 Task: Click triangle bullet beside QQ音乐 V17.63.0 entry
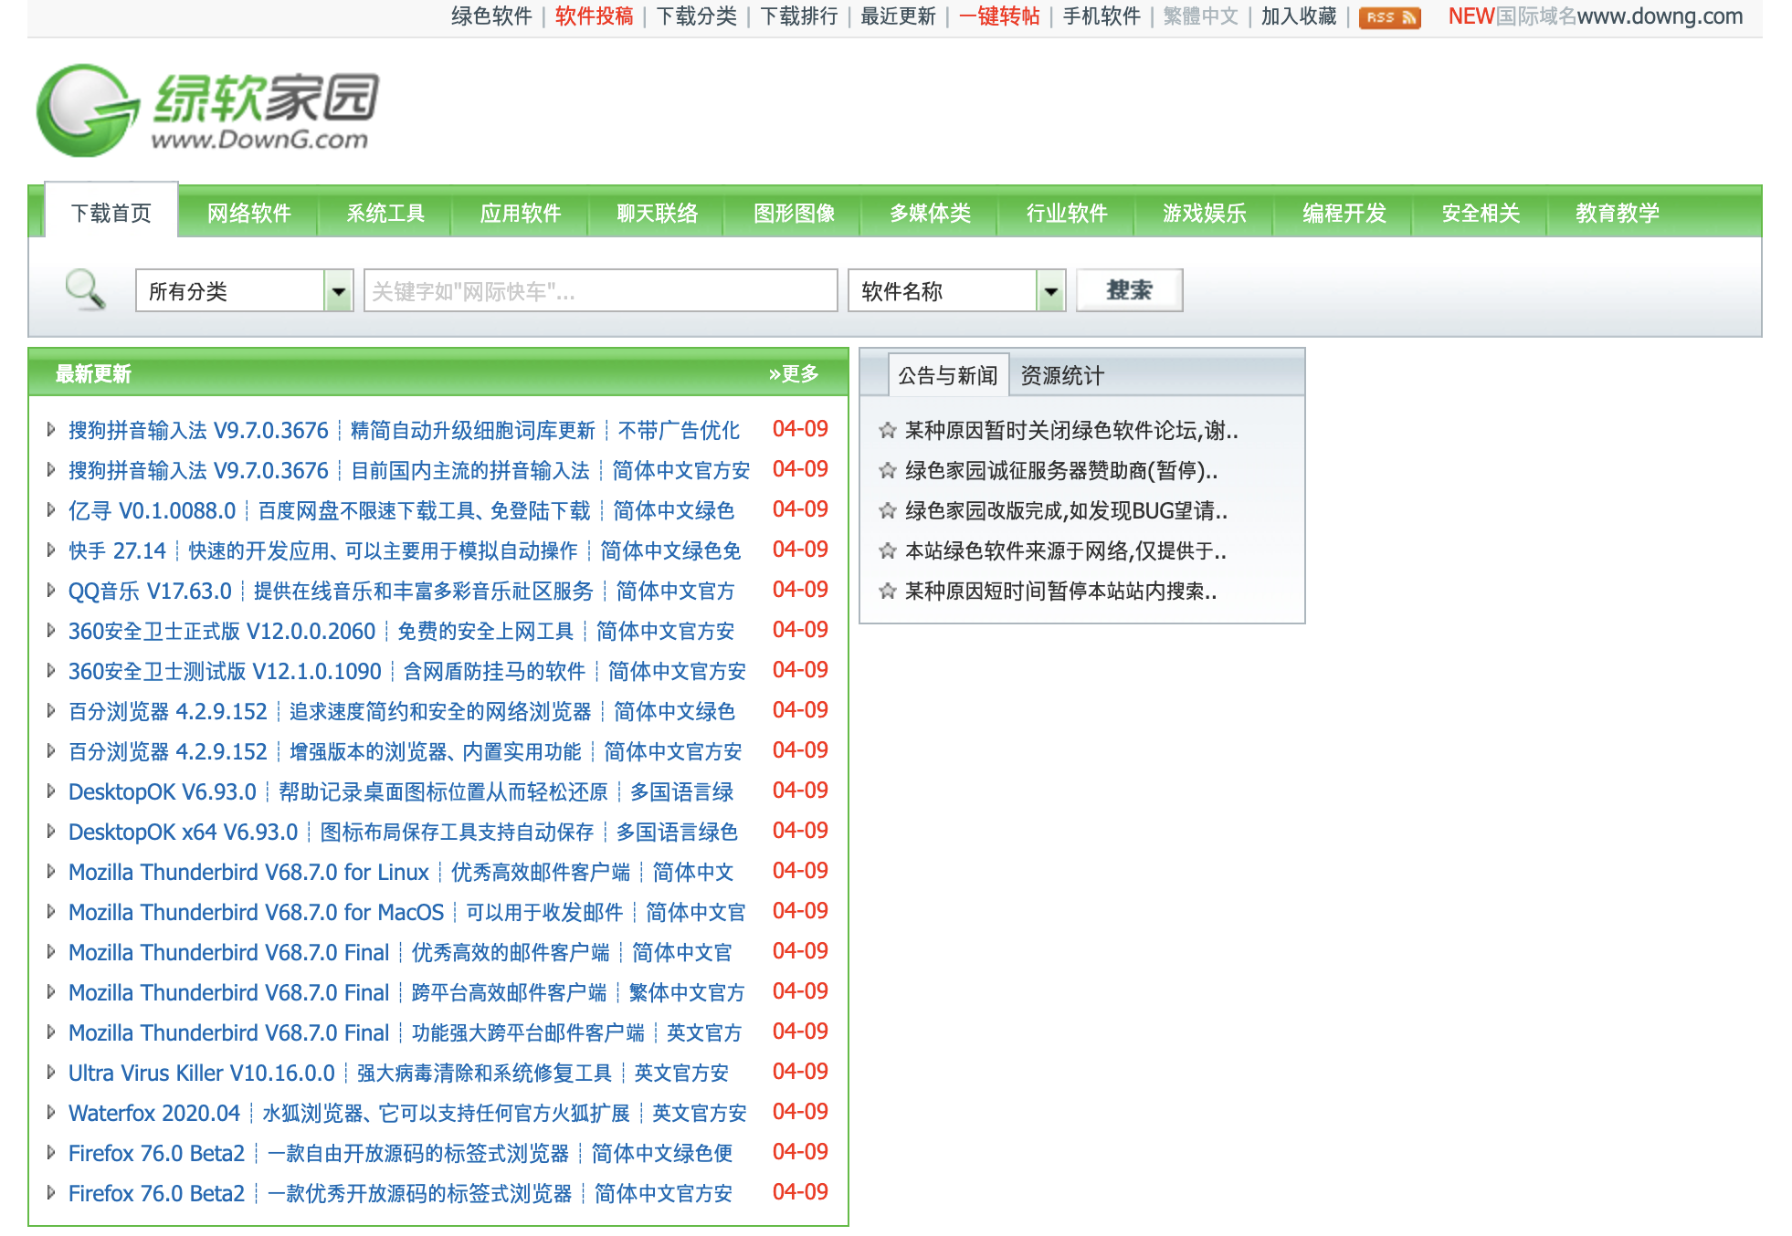pos(51,591)
